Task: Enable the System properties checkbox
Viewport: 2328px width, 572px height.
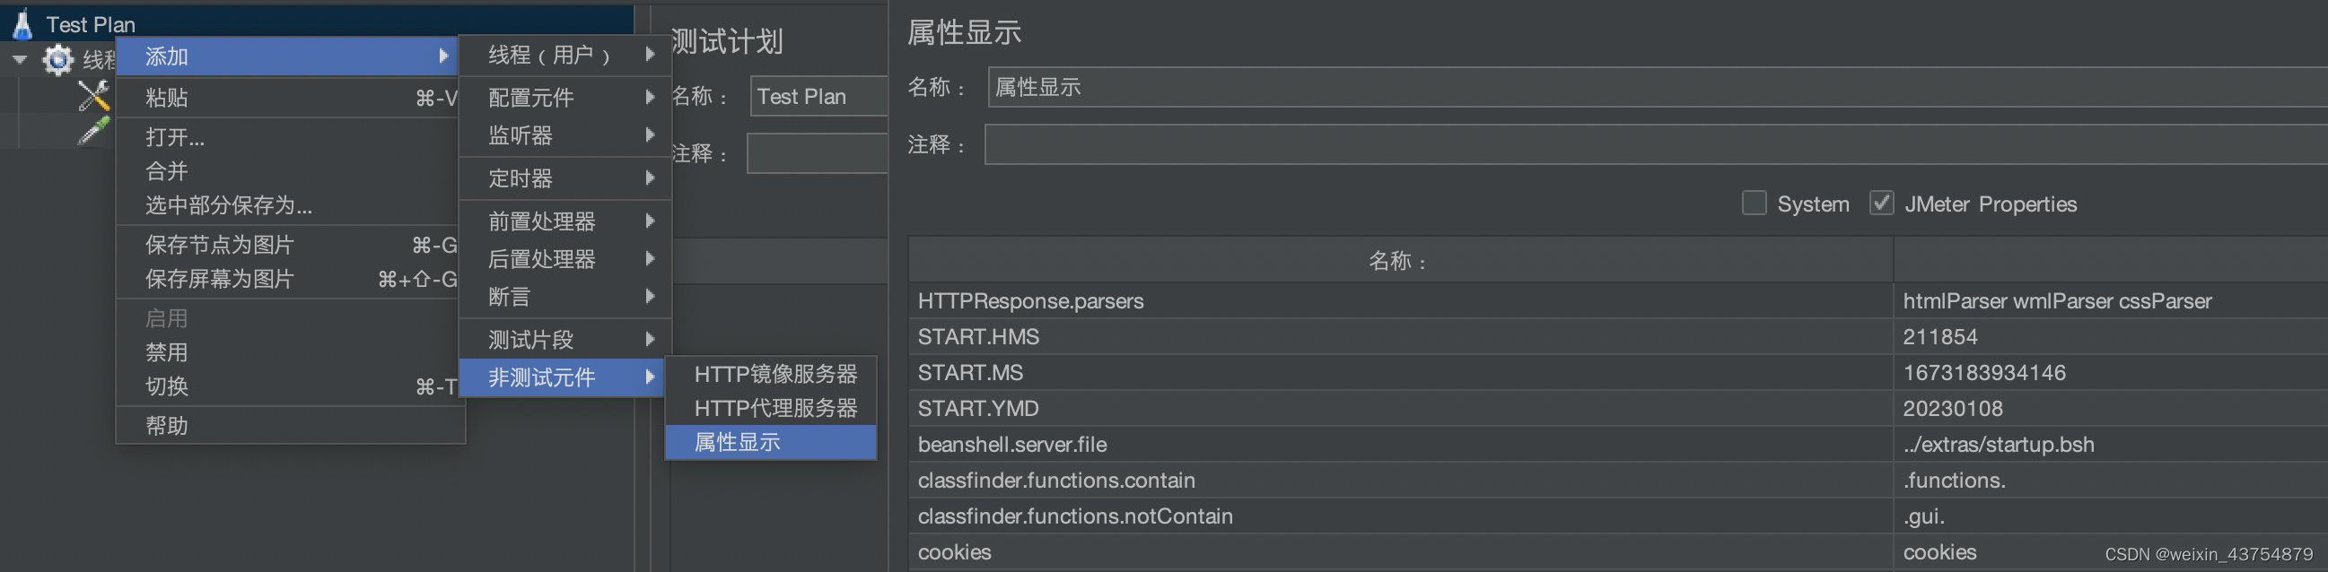Action: click(1754, 204)
